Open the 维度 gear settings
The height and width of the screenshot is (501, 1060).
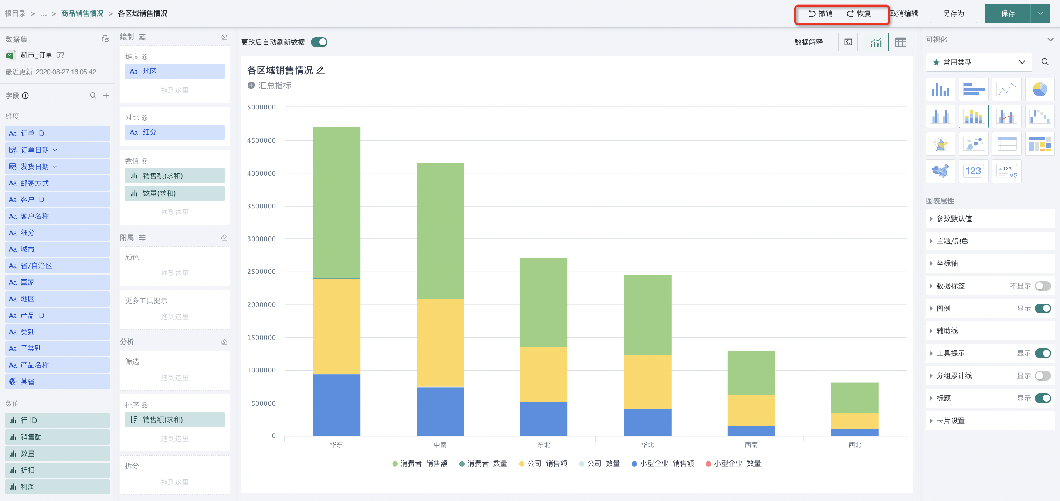coord(145,57)
